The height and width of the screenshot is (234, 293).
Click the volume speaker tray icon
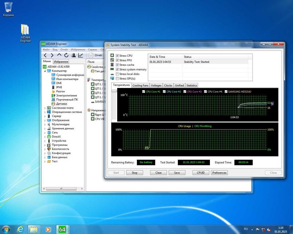tap(269, 230)
